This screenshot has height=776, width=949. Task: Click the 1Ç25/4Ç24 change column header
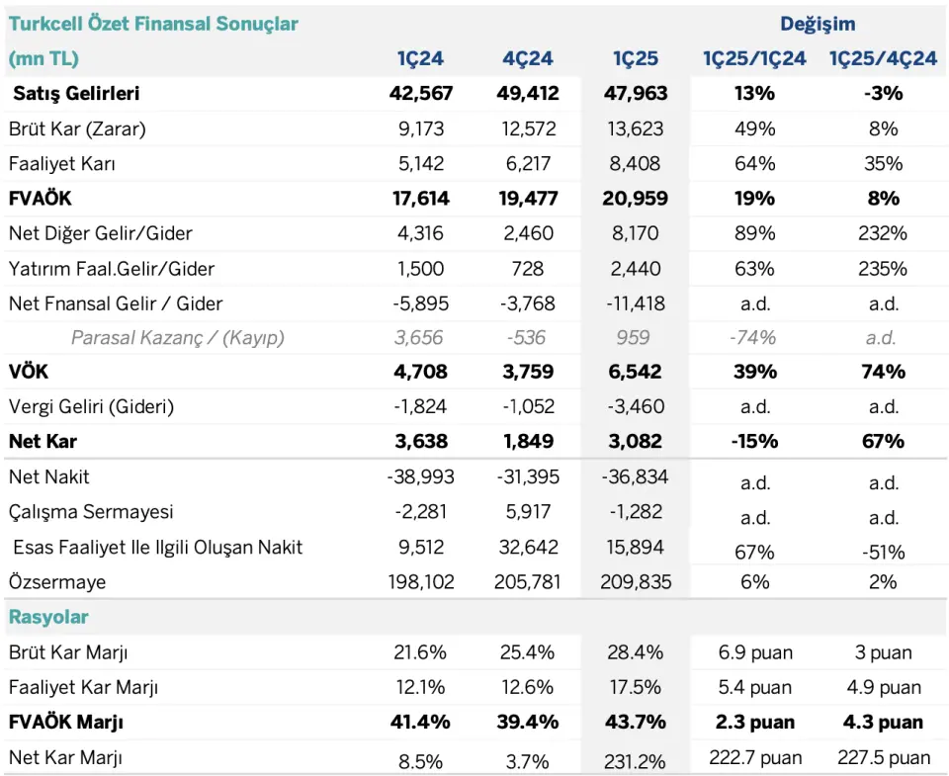point(883,58)
